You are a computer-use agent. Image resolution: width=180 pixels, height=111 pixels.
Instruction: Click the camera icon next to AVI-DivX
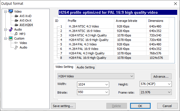(x=16, y=20)
